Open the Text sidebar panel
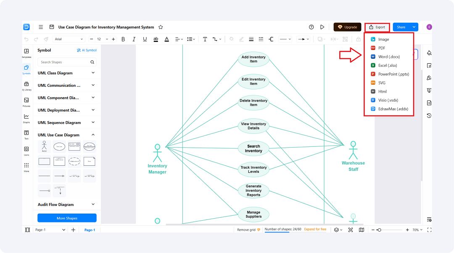 (x=26, y=135)
